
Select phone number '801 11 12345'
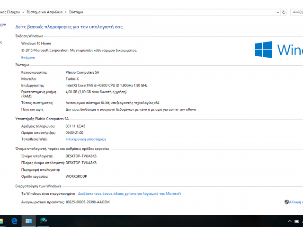[x=75, y=126]
